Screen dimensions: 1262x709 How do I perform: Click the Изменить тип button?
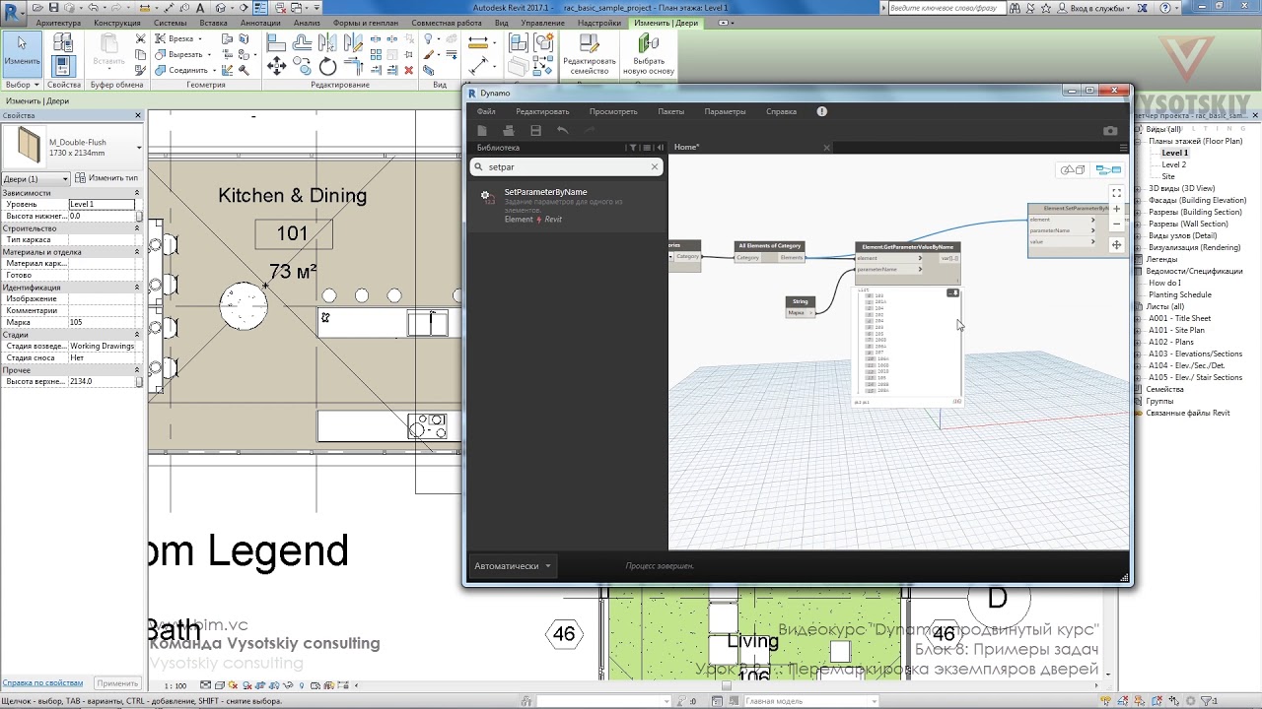coord(107,178)
